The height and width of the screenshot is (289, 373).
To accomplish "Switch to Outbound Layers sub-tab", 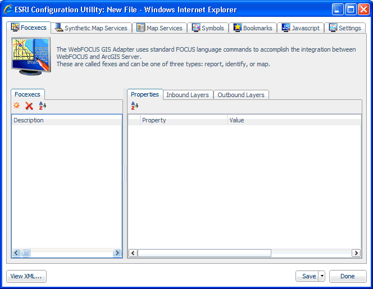I will (241, 95).
